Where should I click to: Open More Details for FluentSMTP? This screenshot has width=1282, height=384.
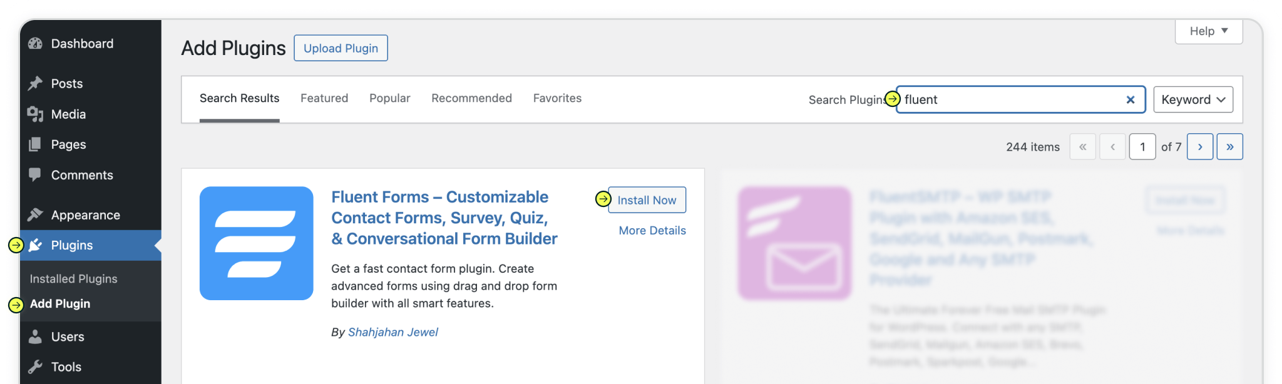(1191, 230)
